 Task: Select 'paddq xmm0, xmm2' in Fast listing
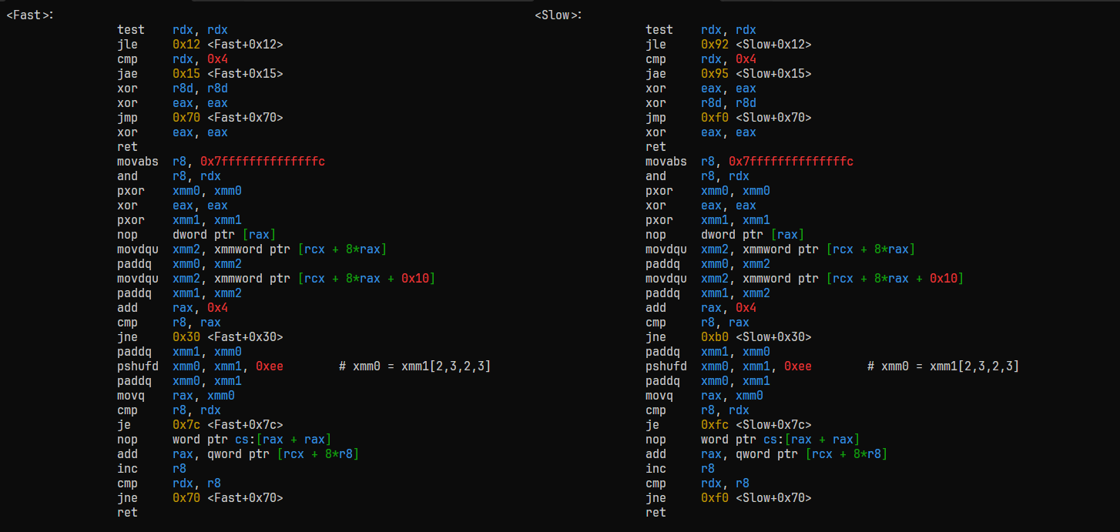click(x=179, y=264)
